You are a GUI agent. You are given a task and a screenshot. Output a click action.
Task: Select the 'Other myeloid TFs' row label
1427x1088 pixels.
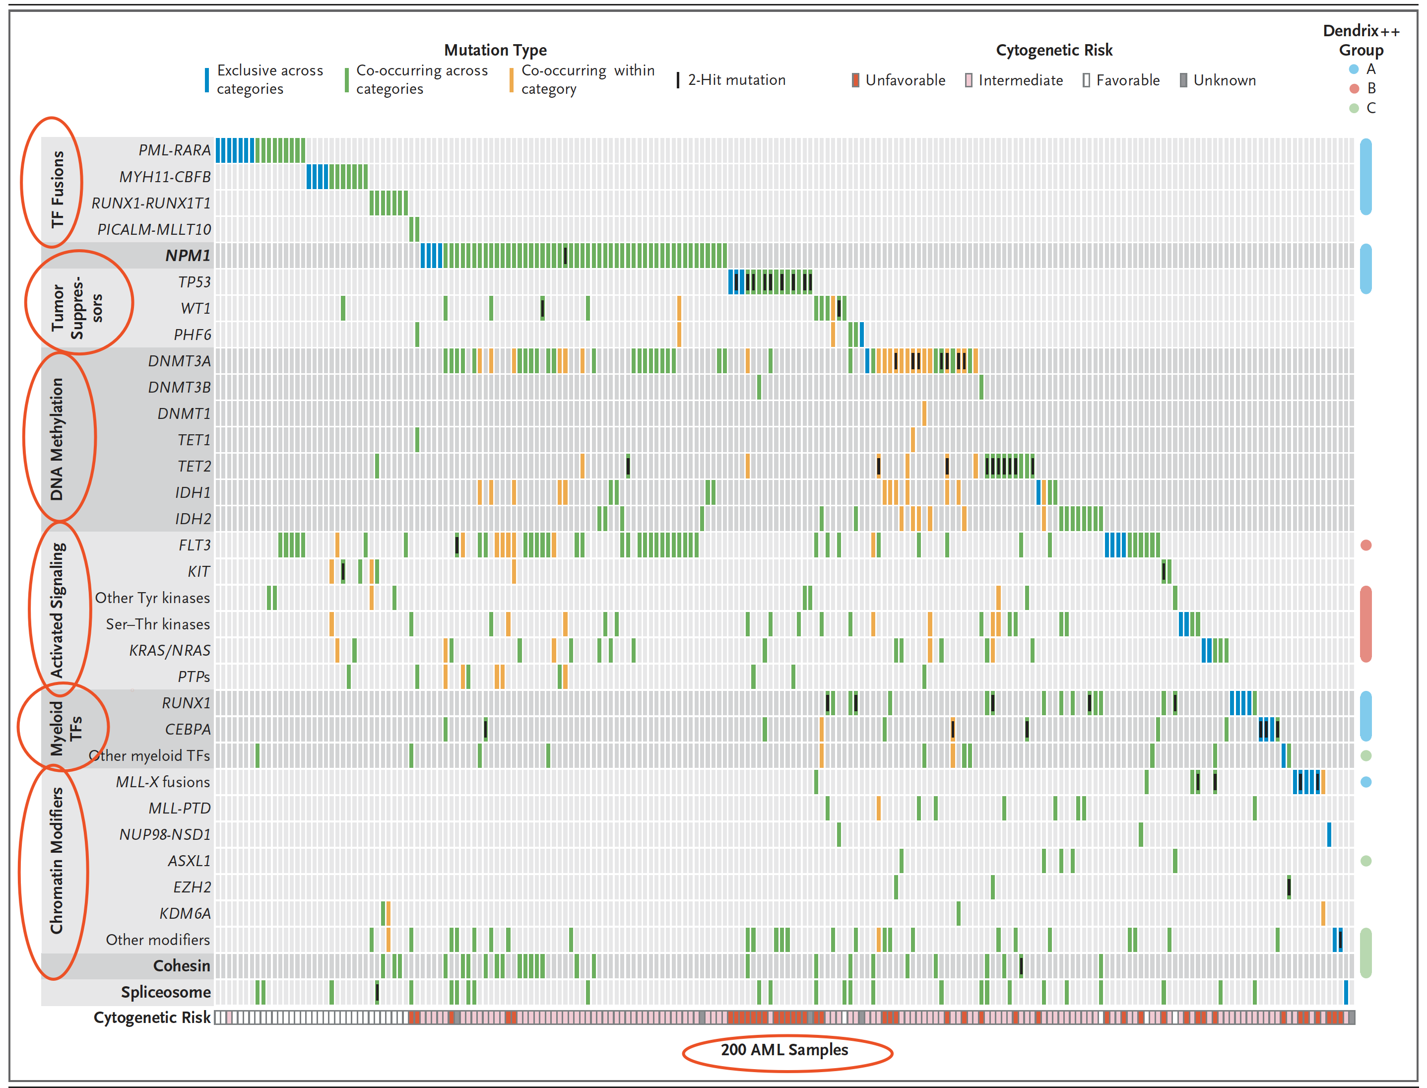click(x=149, y=756)
